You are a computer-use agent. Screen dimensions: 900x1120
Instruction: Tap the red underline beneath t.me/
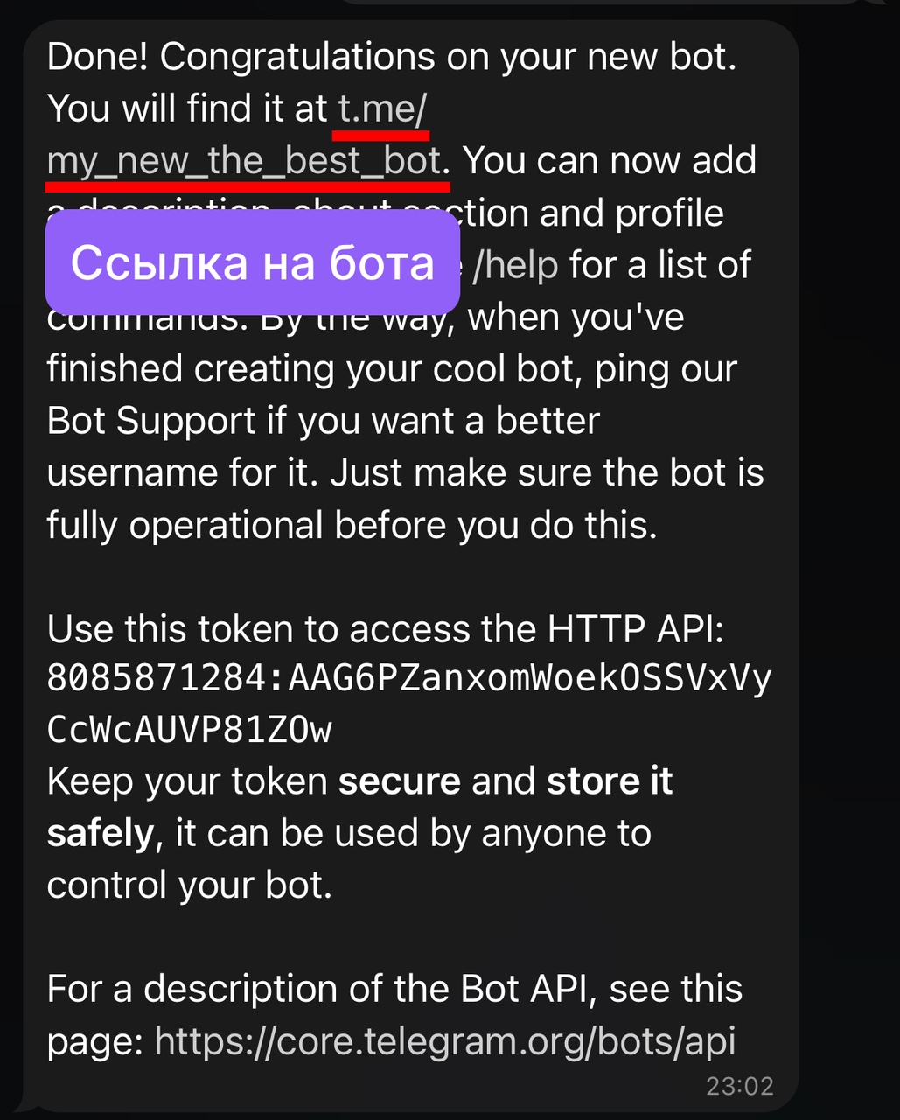381,135
